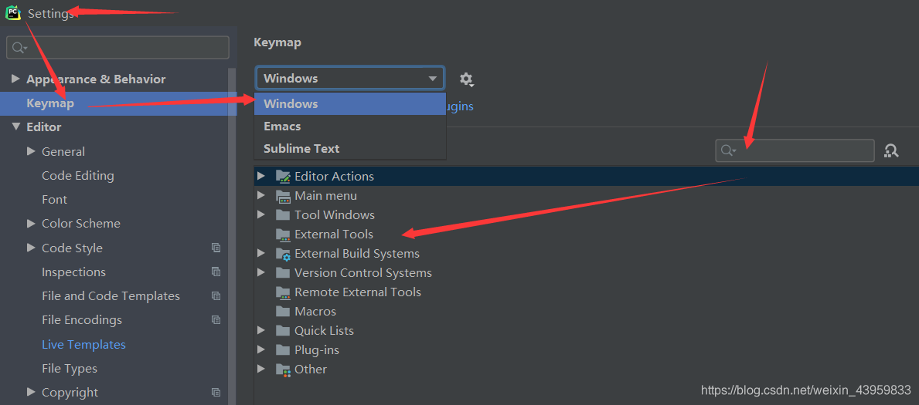Image resolution: width=919 pixels, height=405 pixels.
Task: Click the project-level icon beside Copyright
Action: pyautogui.click(x=216, y=392)
